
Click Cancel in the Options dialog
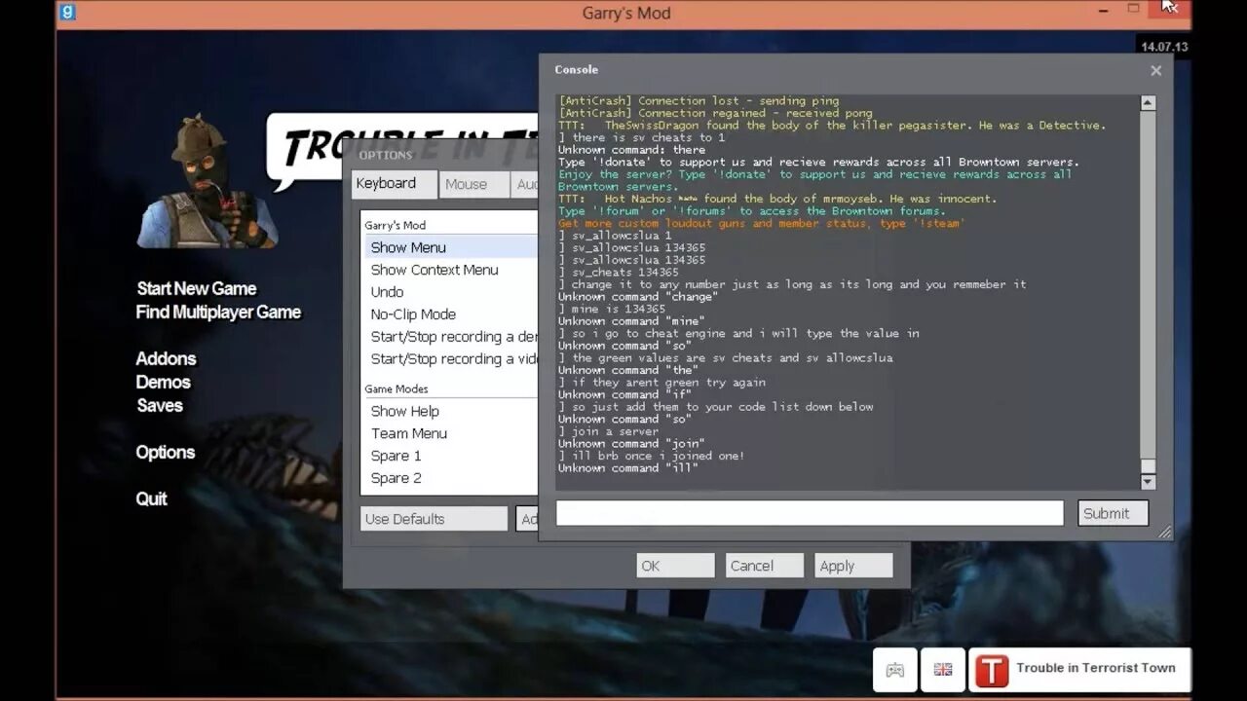(x=764, y=566)
